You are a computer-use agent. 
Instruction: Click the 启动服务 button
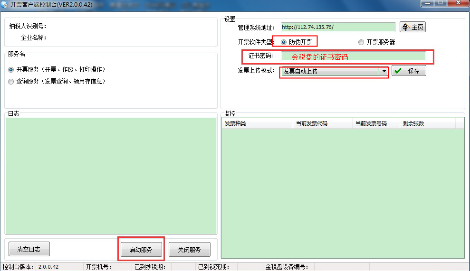141,250
